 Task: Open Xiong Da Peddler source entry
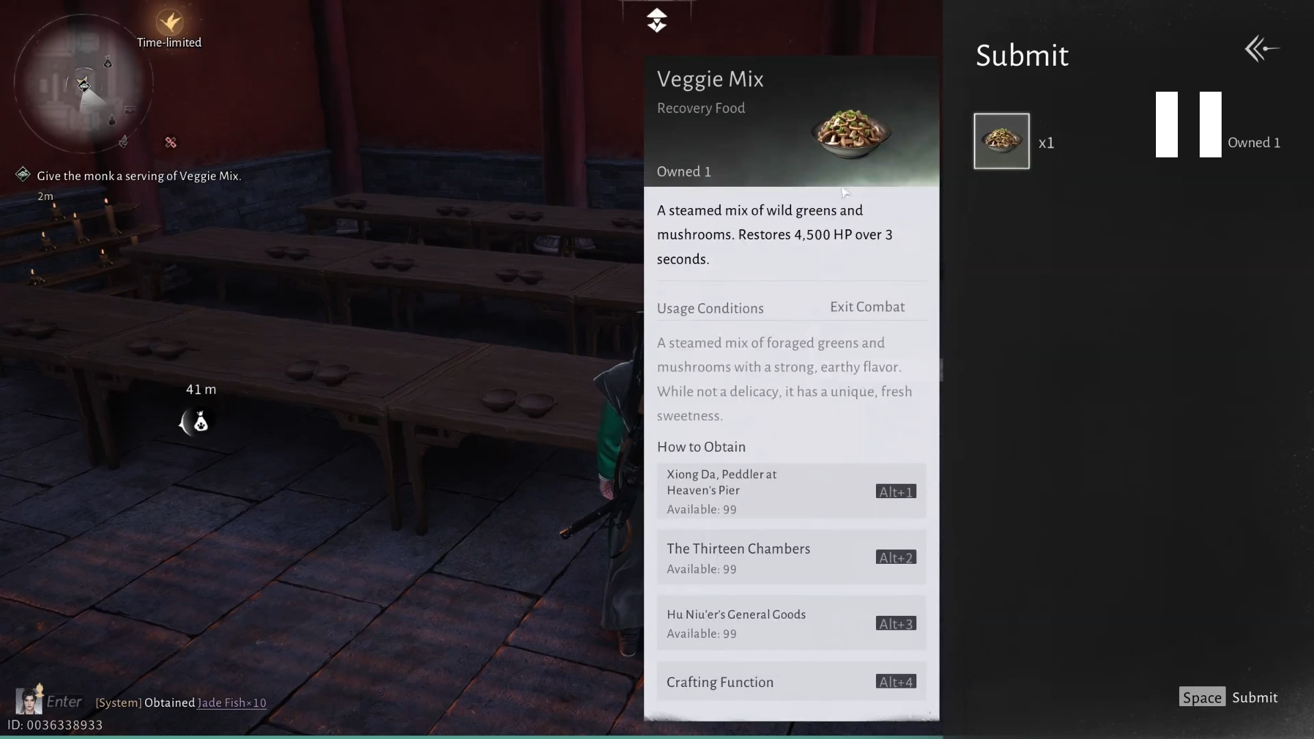tap(791, 491)
